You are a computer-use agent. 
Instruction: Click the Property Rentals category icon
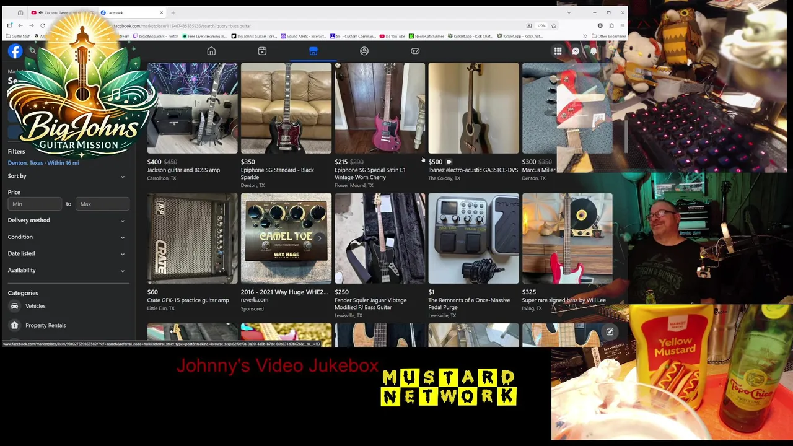click(14, 325)
